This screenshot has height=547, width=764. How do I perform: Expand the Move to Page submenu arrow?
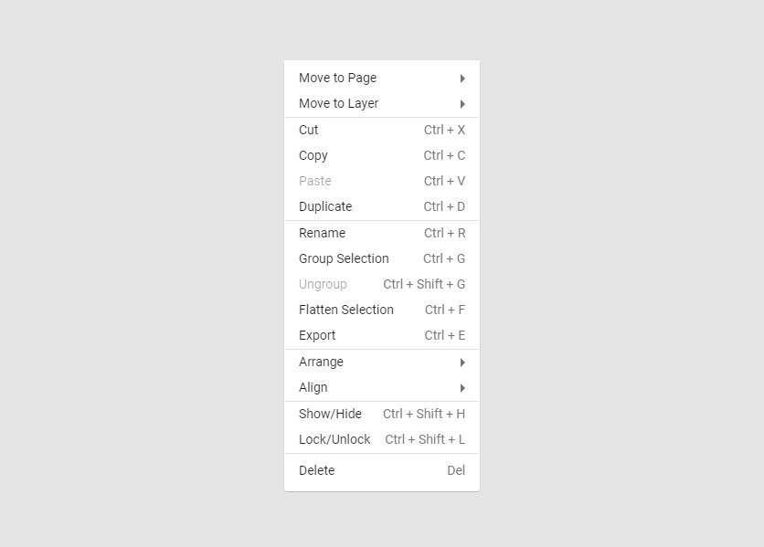pyautogui.click(x=462, y=78)
